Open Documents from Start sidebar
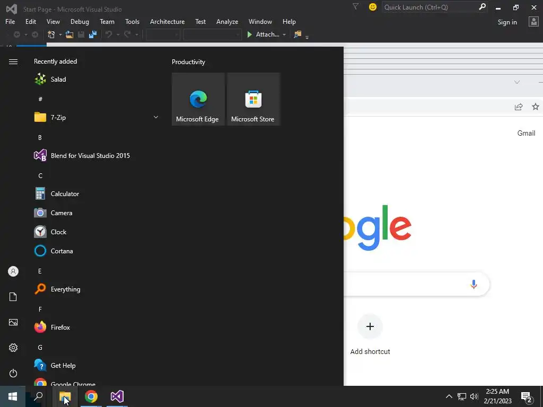 point(13,297)
